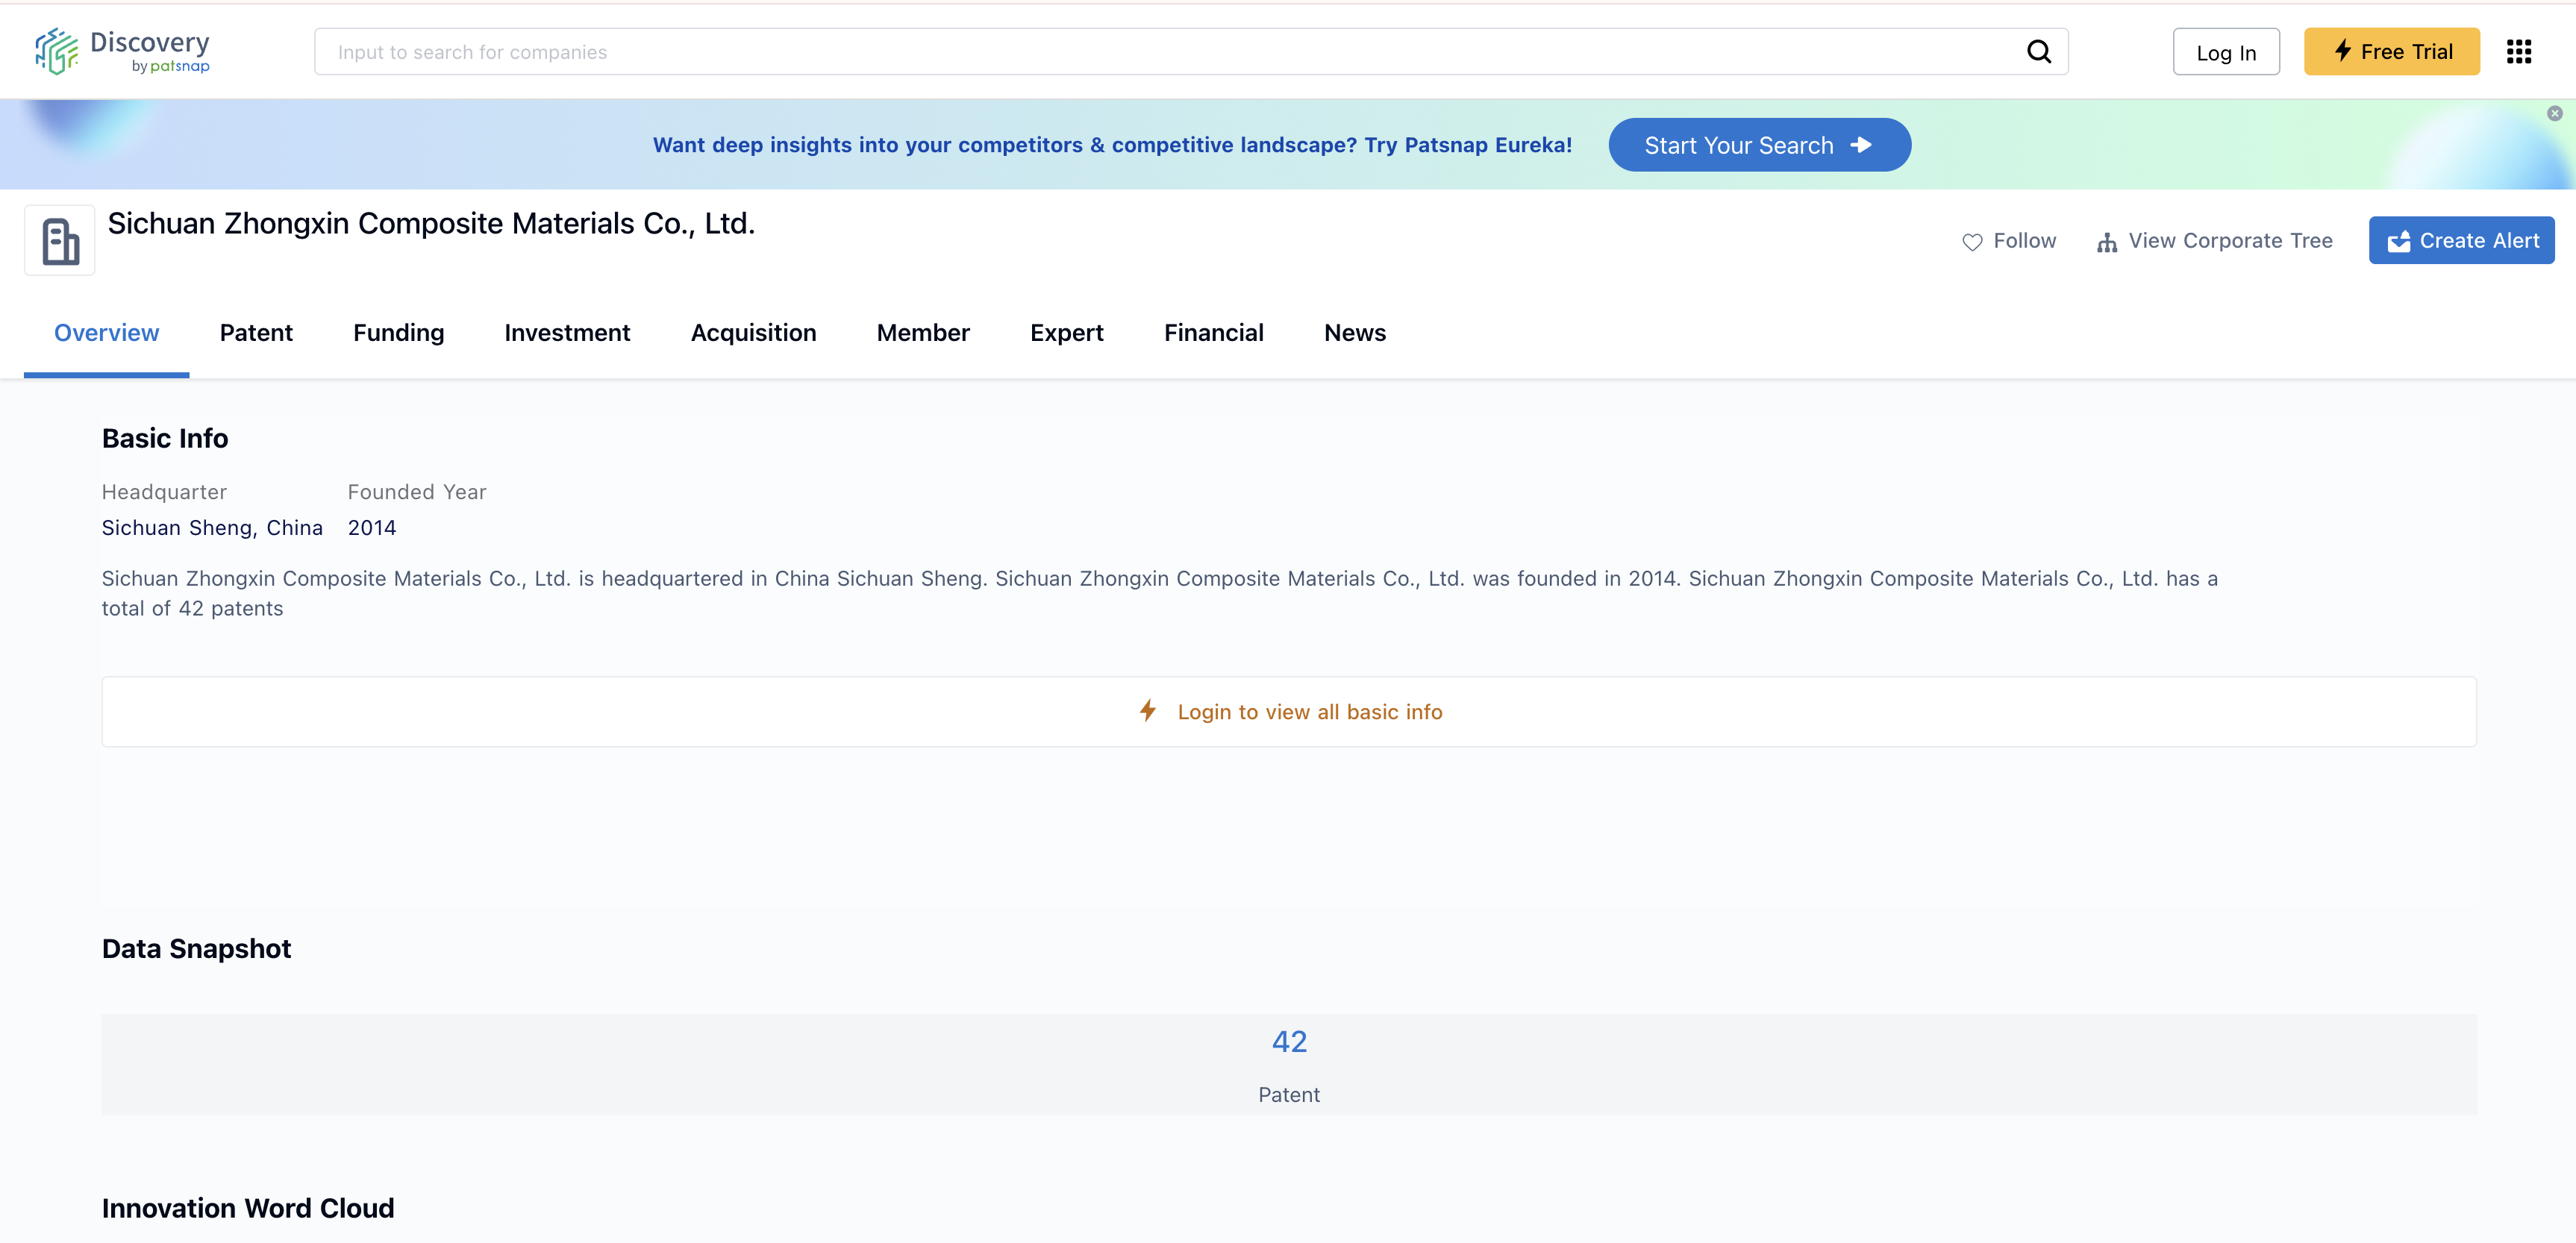Viewport: 2576px width, 1243px height.
Task: Switch to the Funding tab
Action: (398, 333)
